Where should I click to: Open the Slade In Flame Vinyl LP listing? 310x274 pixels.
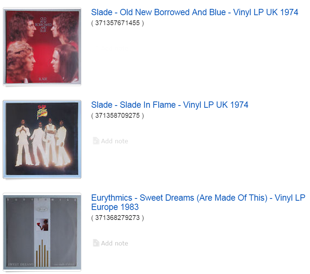[169, 105]
